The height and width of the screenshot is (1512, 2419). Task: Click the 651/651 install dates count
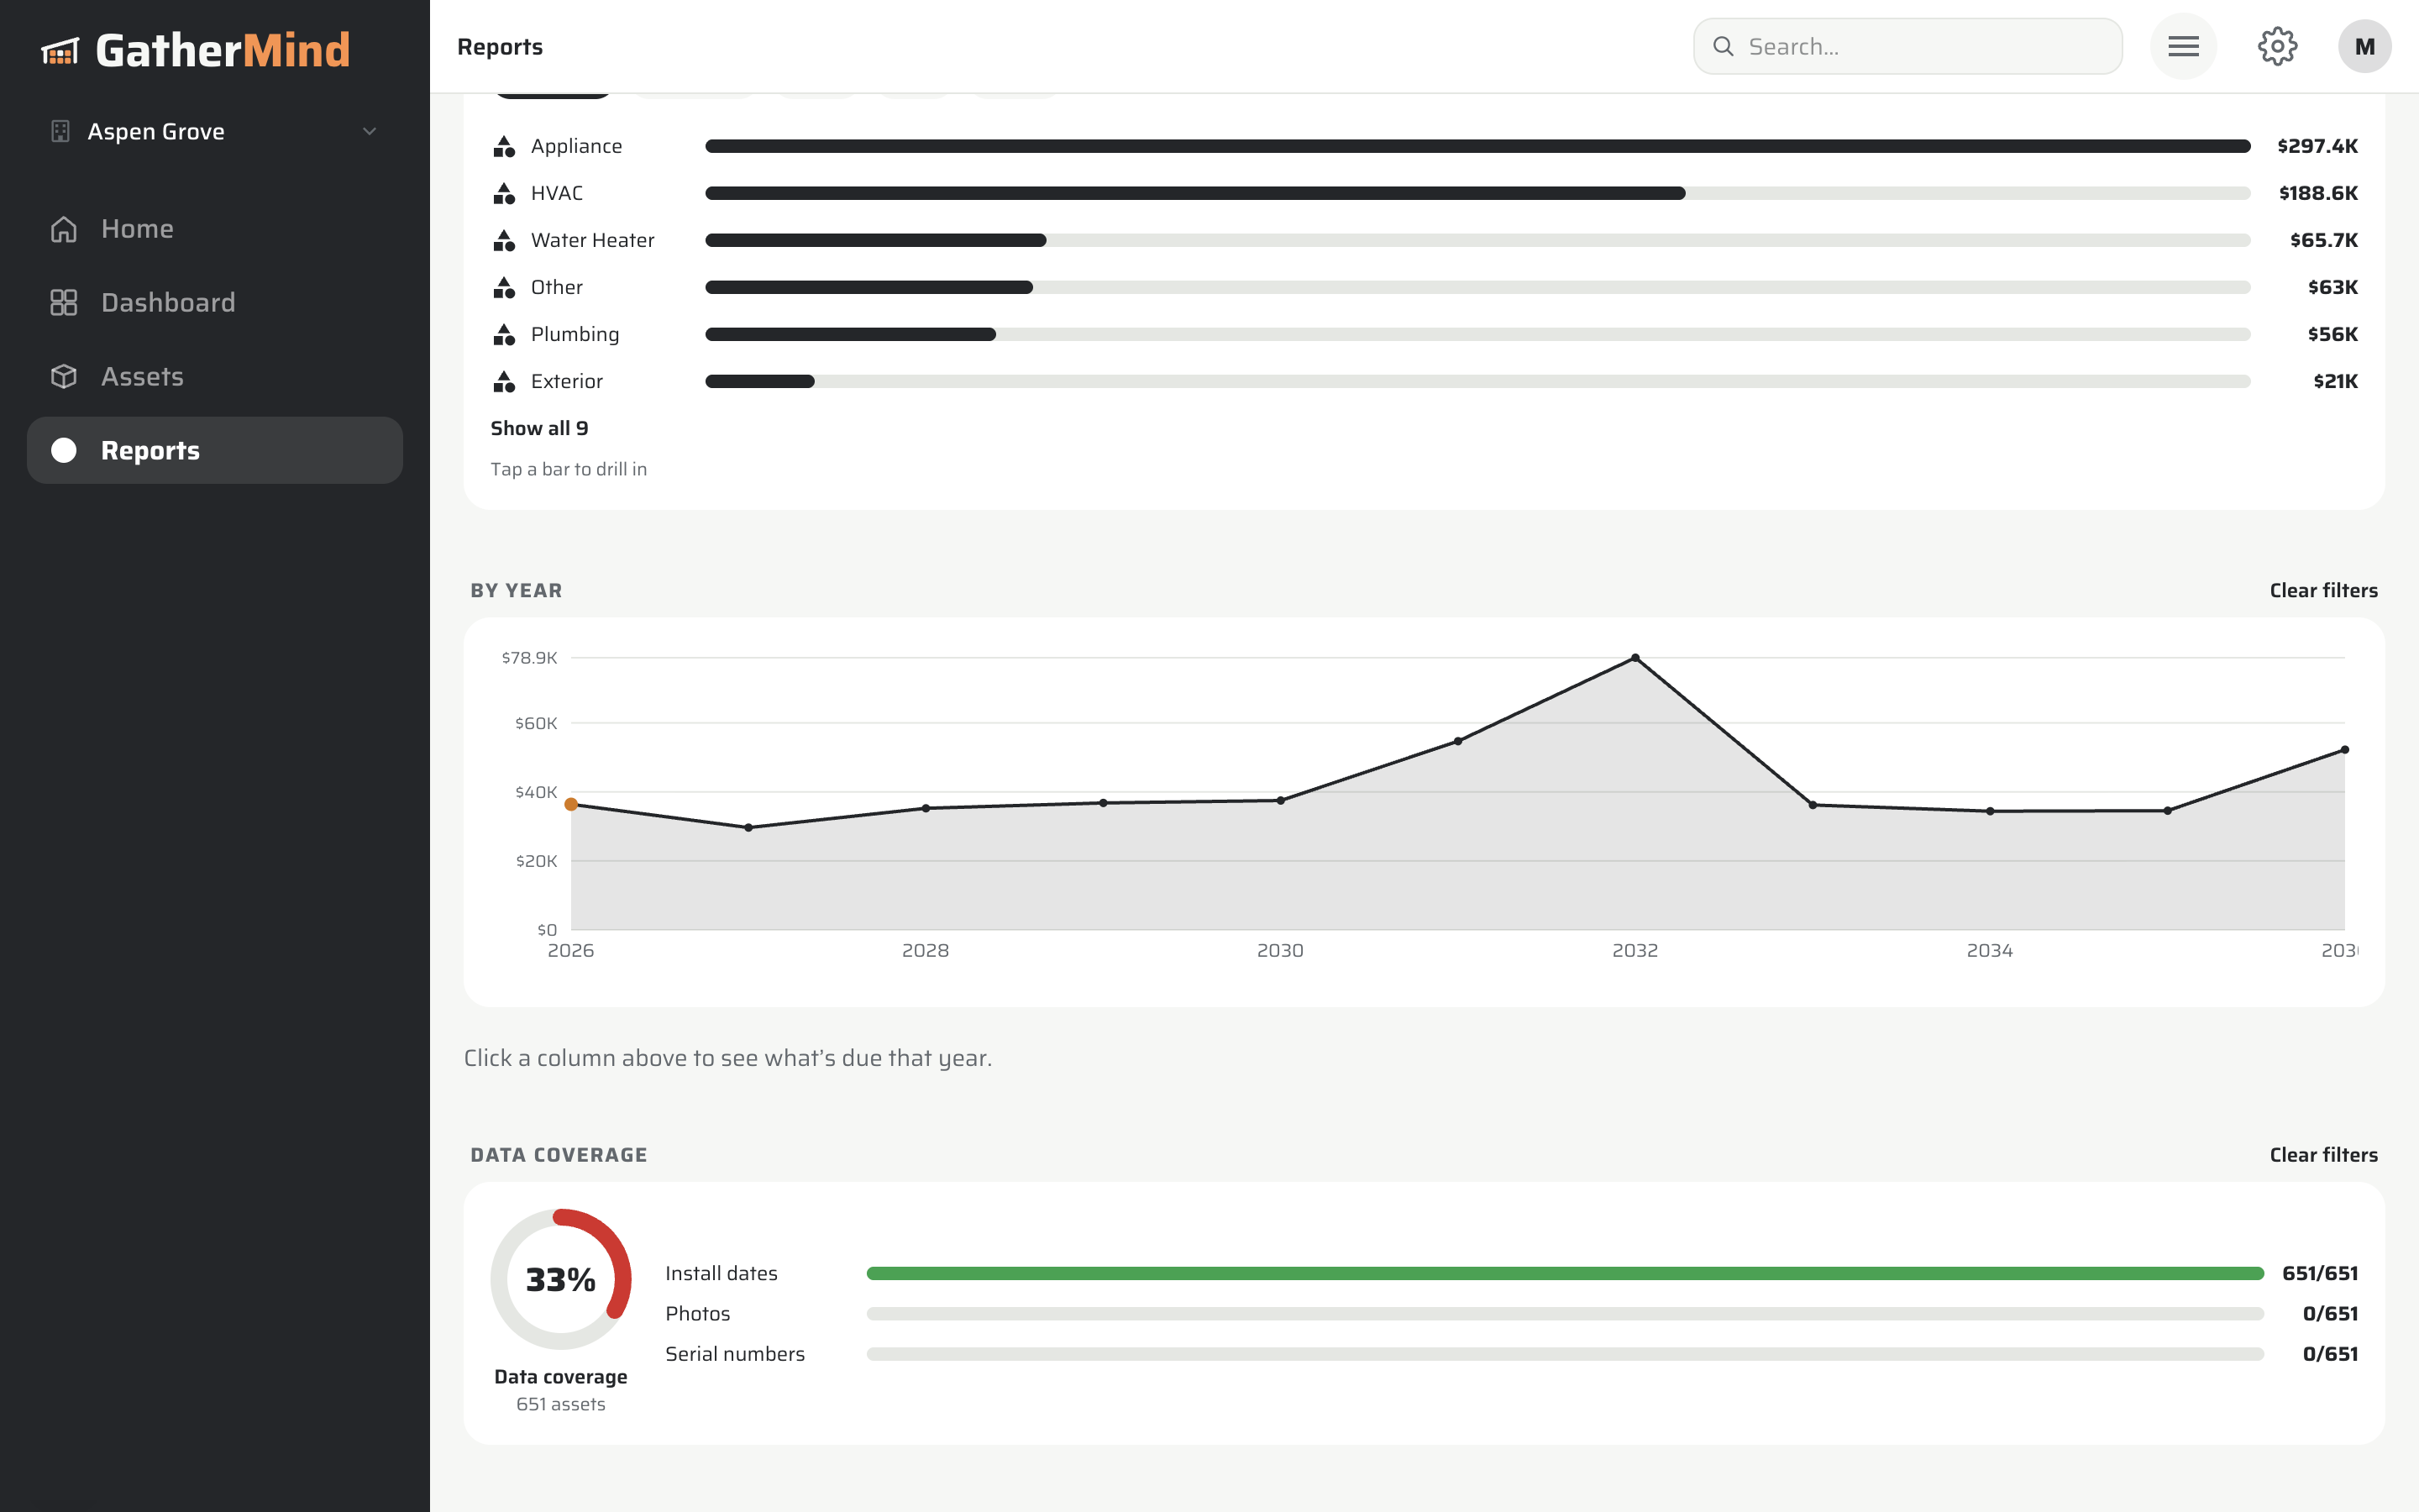pyautogui.click(x=2320, y=1273)
